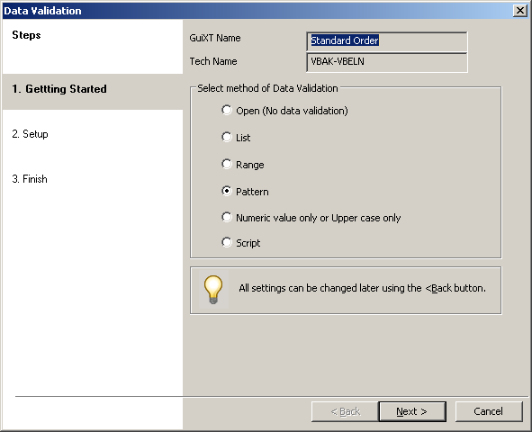
Task: Click the 'All settings can be changed' hint text
Action: pos(363,288)
